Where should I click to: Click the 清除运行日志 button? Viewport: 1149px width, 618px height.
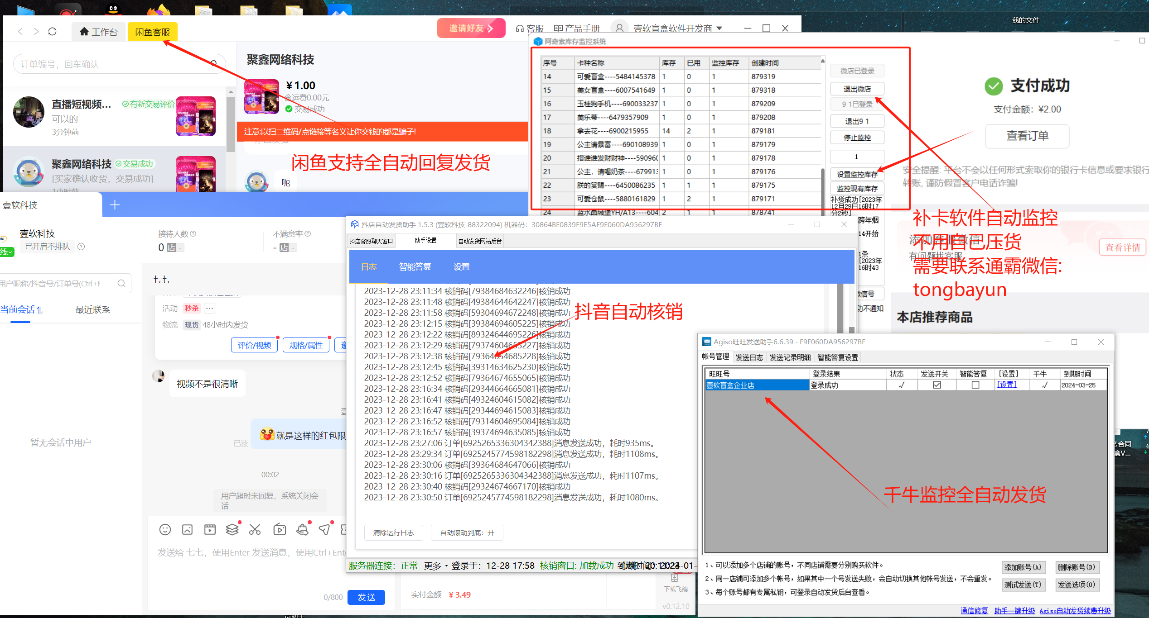393,532
